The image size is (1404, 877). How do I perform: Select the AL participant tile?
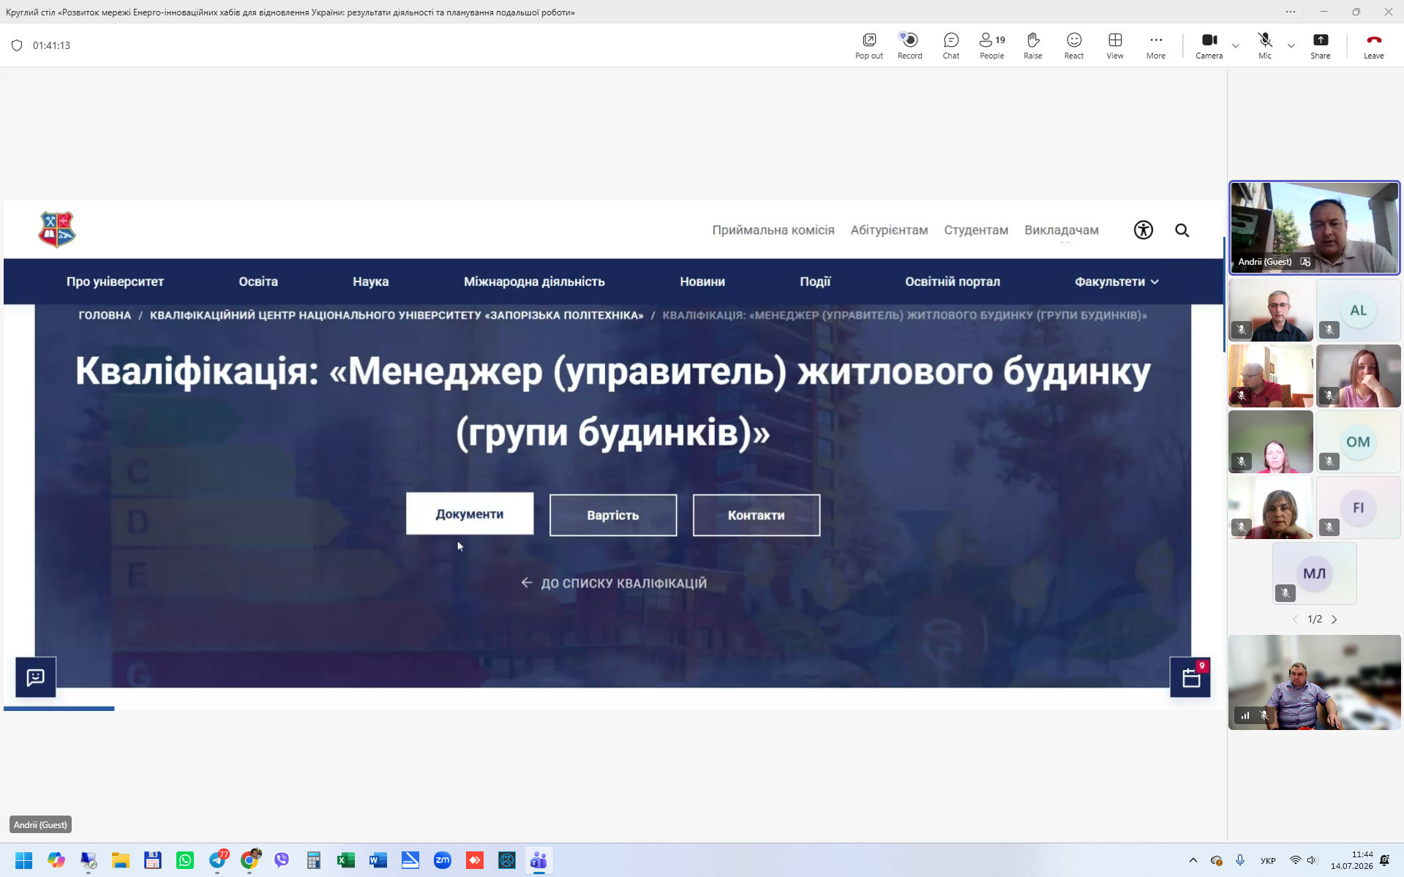(1358, 310)
